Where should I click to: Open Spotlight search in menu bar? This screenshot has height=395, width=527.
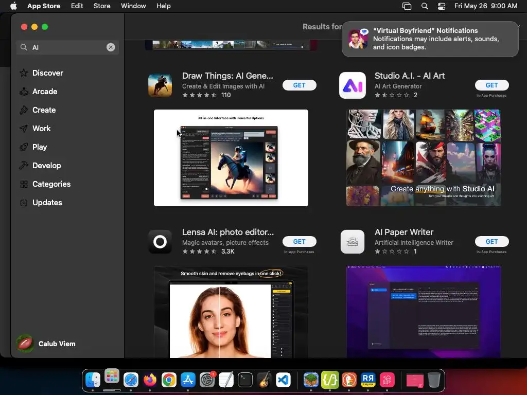(425, 6)
